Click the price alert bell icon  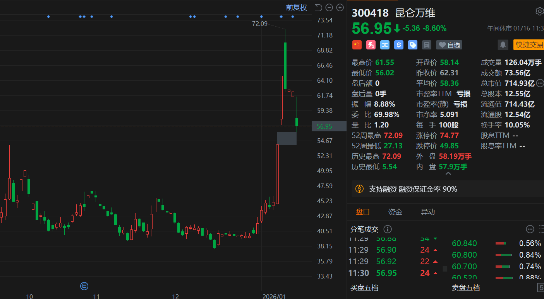pos(503,45)
